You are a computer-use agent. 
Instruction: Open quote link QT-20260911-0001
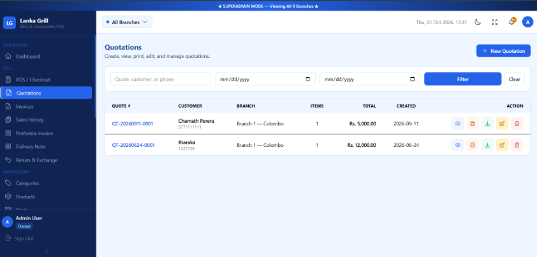click(133, 123)
